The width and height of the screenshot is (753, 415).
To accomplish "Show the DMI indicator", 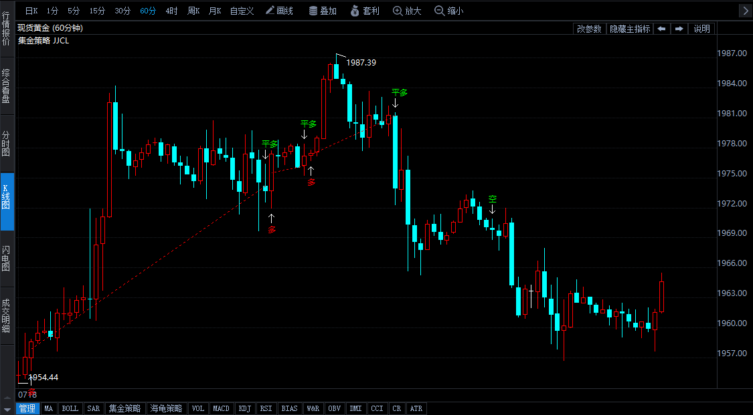I will point(356,408).
